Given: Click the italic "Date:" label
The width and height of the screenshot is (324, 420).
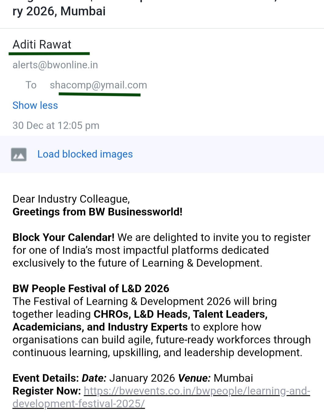Looking at the screenshot, I should click(94, 378).
